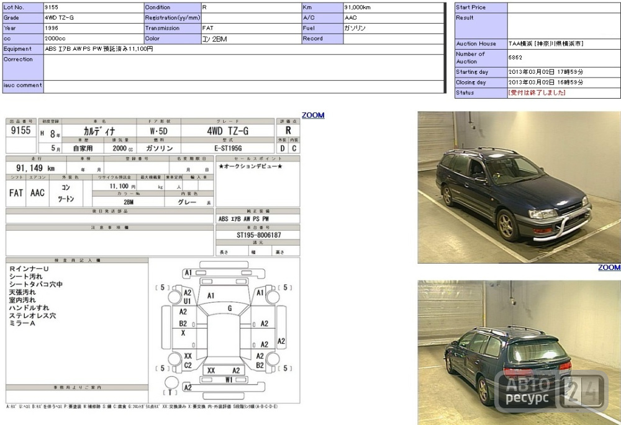Select the Color value 2BM
This screenshot has width=621, height=425.
215,39
